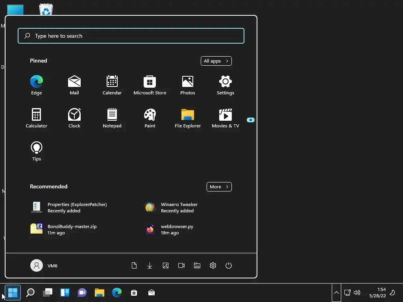Launch Mail from pinned apps
This screenshot has width=403, height=302.
point(74,85)
